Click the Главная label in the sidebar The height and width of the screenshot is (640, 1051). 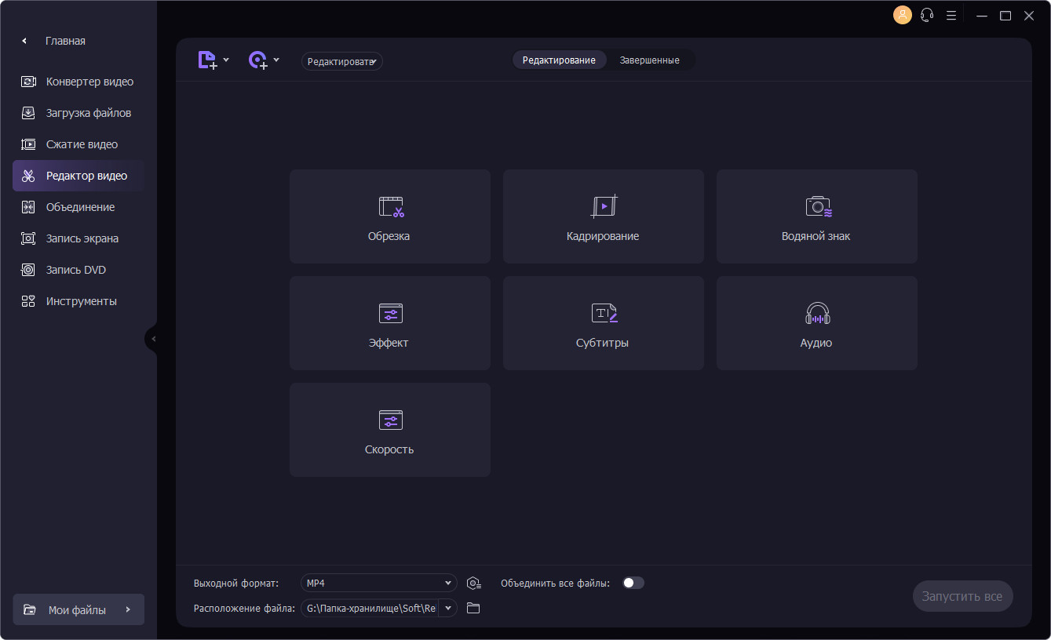pos(65,41)
